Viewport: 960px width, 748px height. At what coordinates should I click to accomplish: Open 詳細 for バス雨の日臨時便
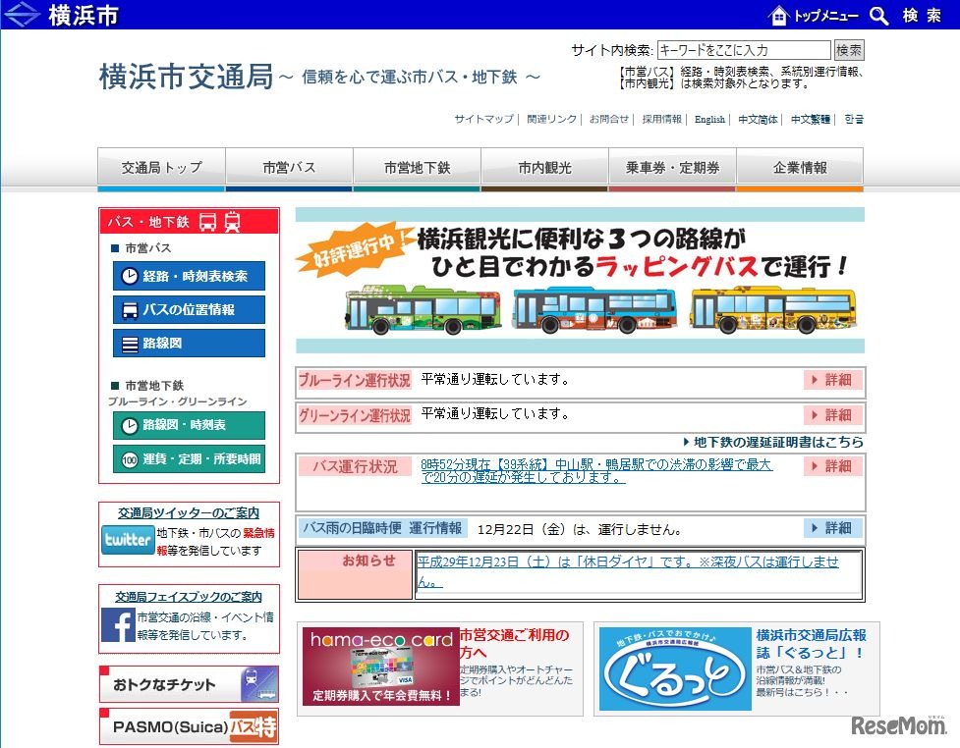(832, 528)
